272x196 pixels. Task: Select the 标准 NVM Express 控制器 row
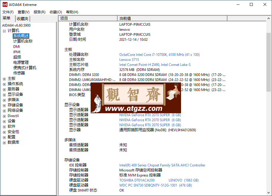[x=115, y=175]
